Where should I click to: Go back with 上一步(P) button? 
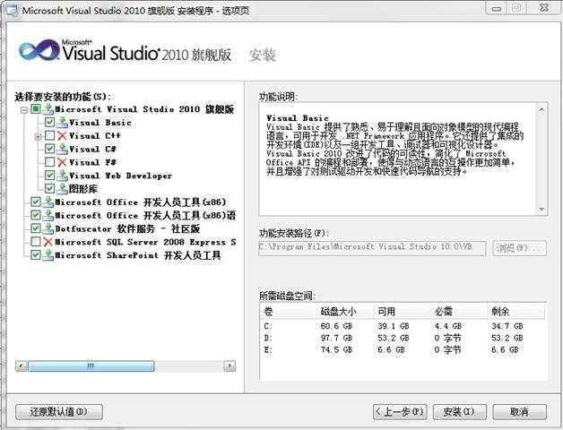[x=400, y=412]
